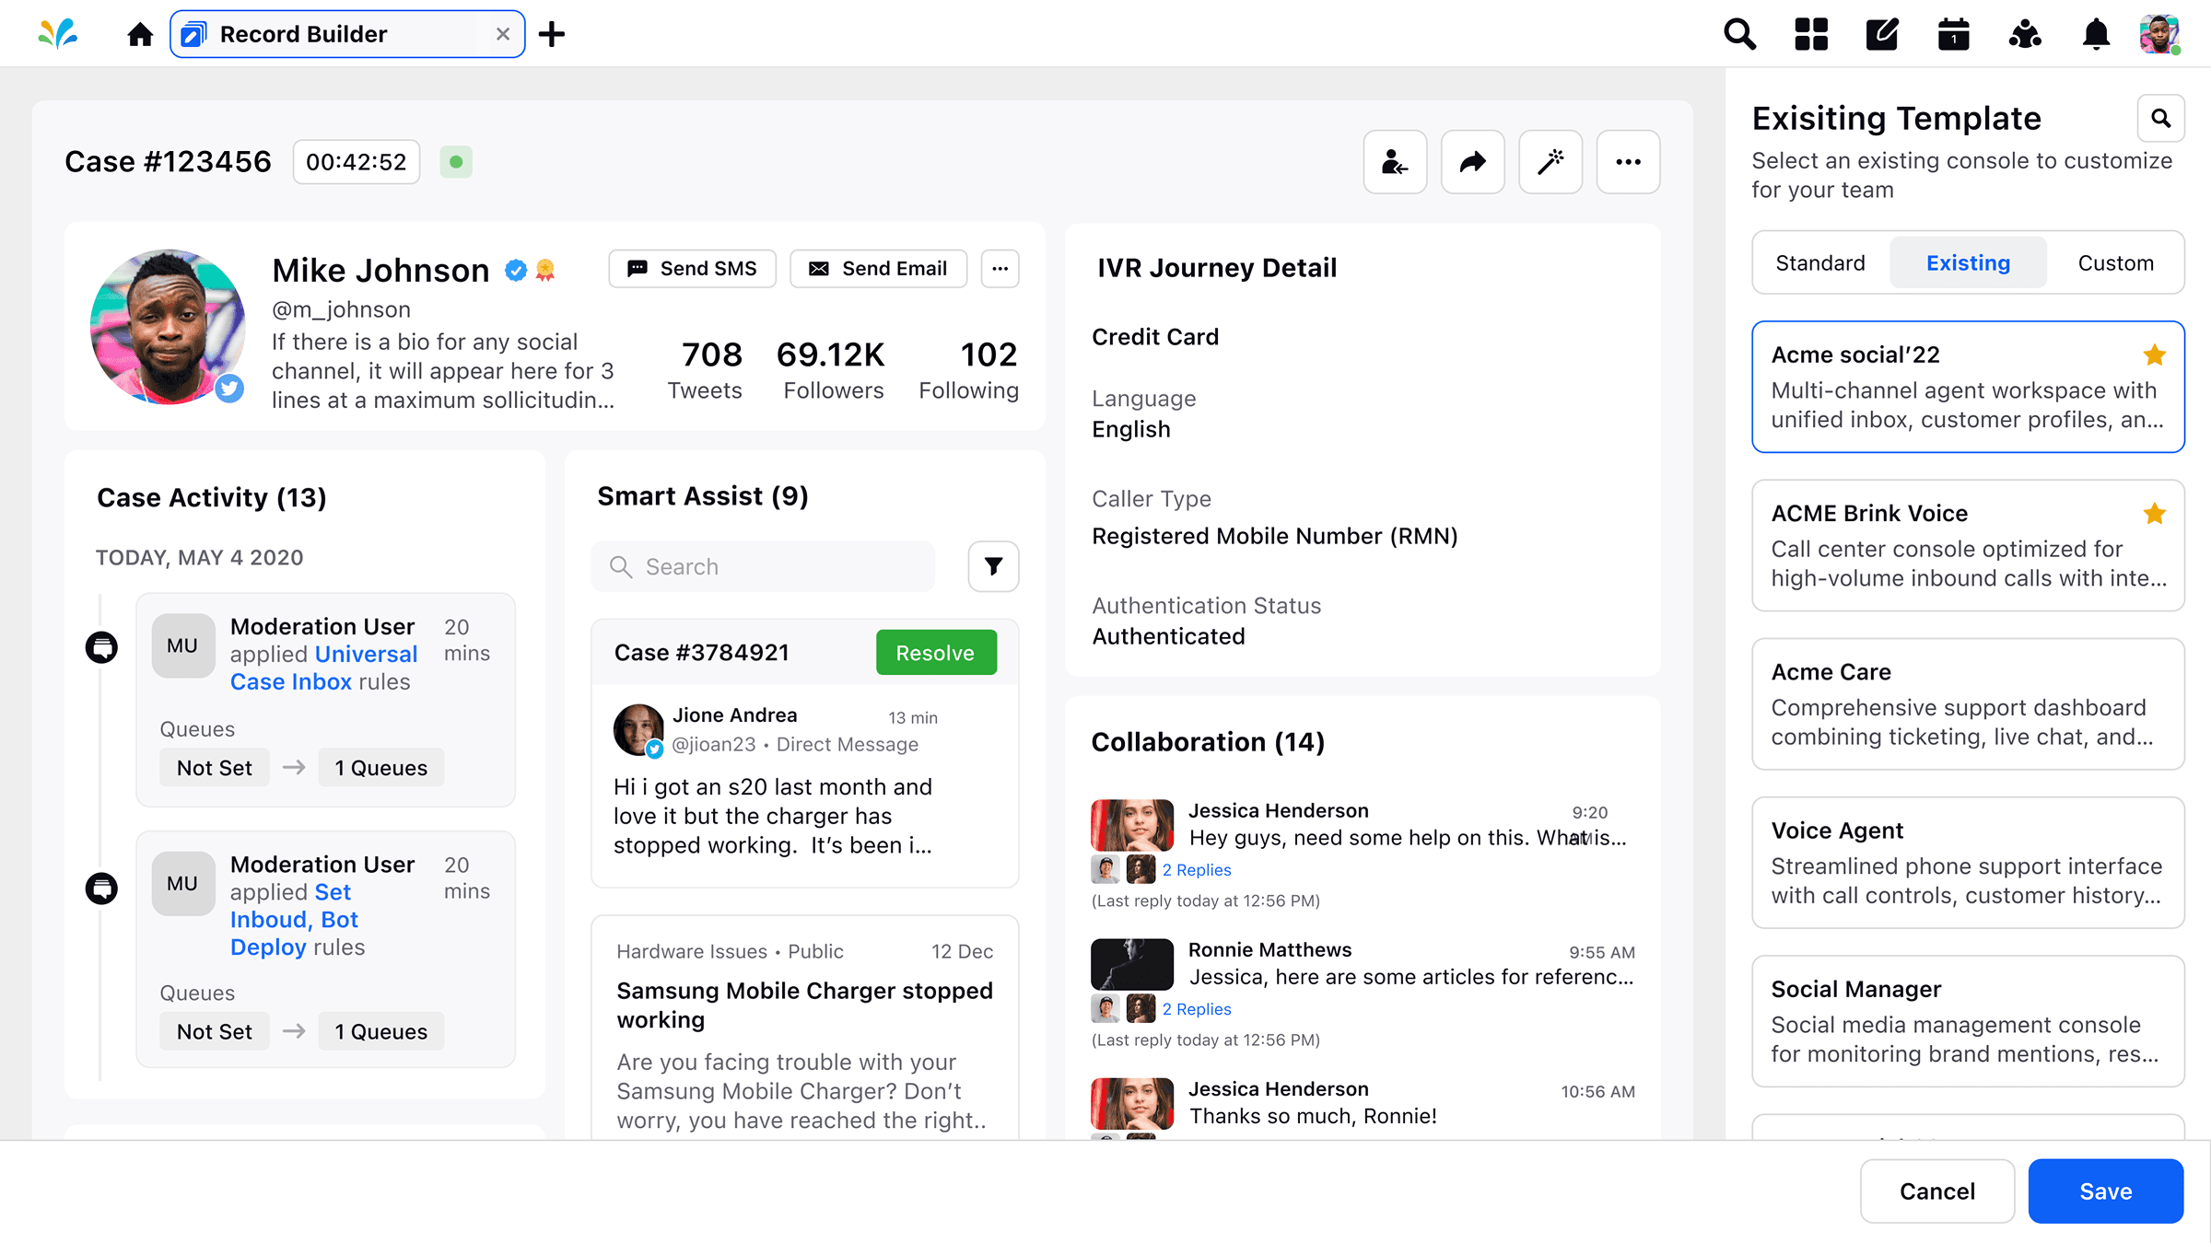2211x1243 pixels.
Task: Click Ronnie Matthews' avatar thumbnail
Action: 1132,964
